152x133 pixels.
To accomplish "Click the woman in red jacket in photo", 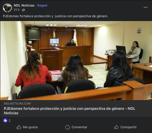I will (33, 71).
